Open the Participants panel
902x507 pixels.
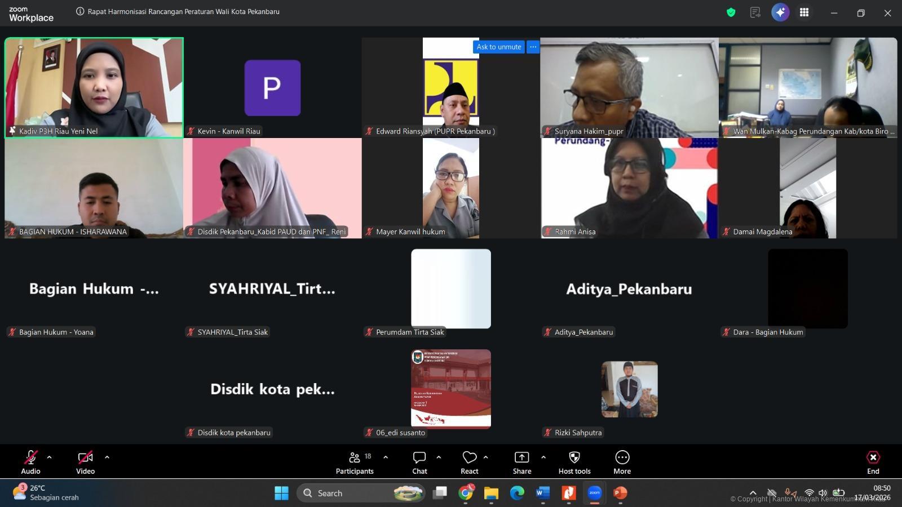tap(355, 462)
